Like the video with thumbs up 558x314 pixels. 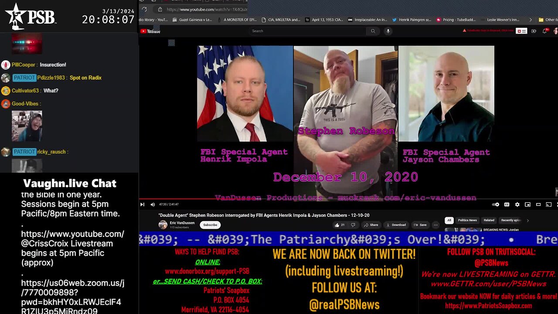pos(340,225)
